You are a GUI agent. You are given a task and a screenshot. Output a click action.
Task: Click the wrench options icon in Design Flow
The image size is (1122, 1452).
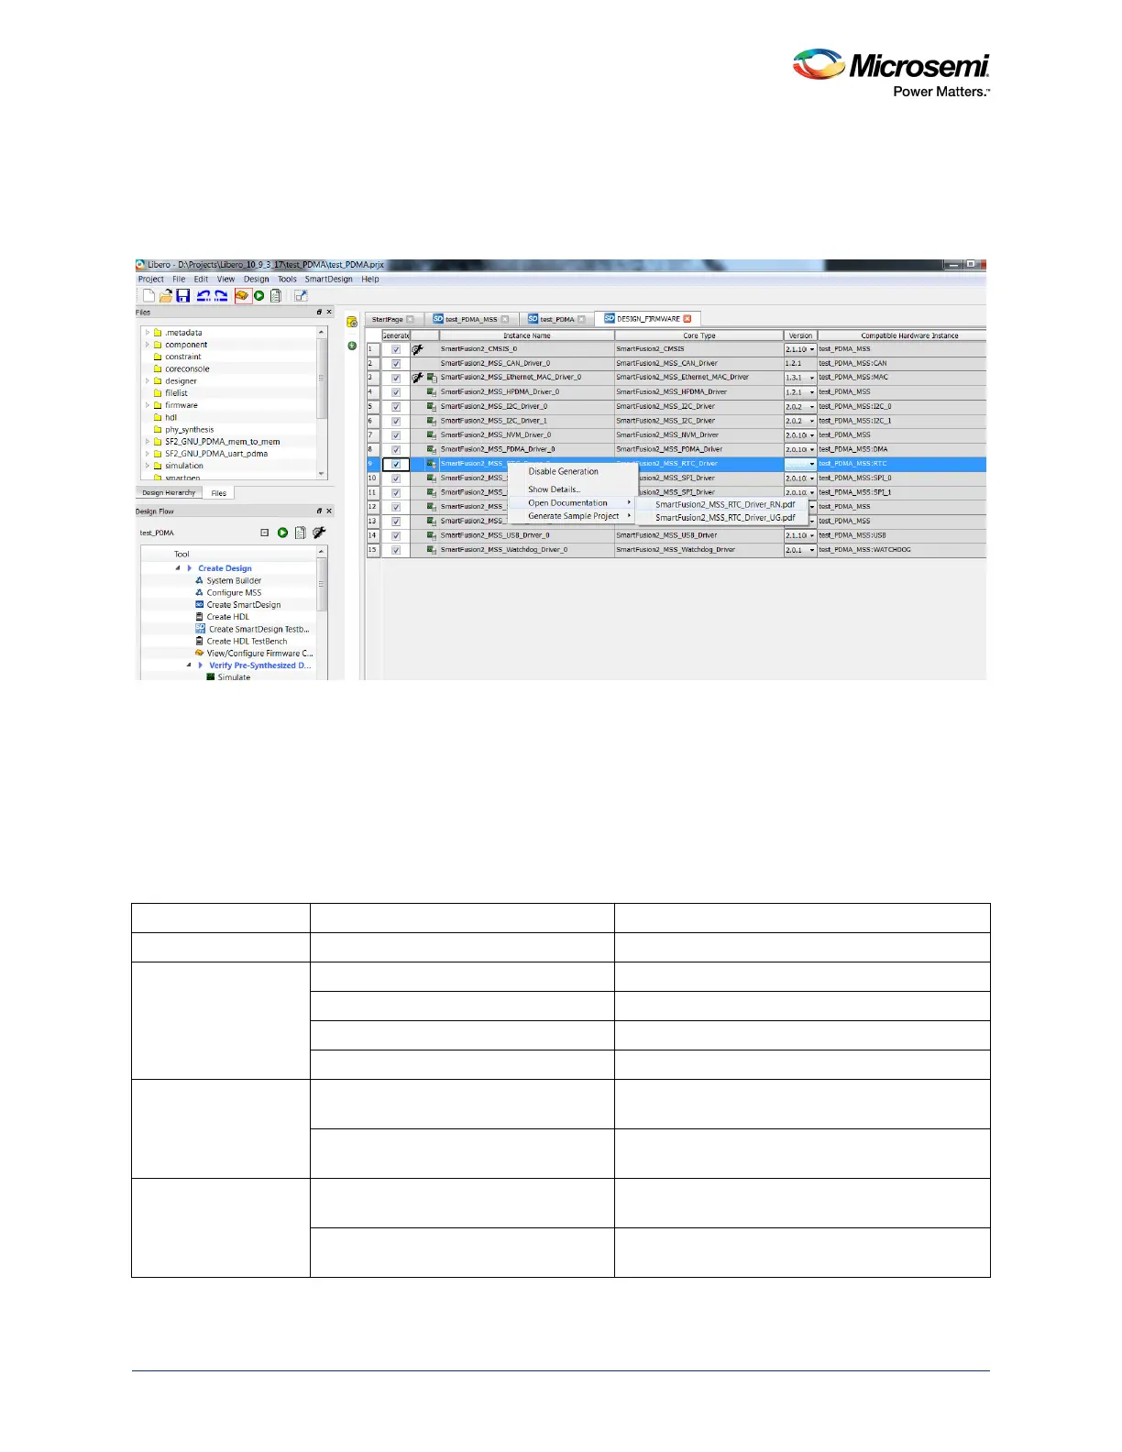pos(319,533)
